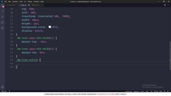Screen dimensions: 171x96
Task: Click 'background-color' property name
Action: pos(33,27)
